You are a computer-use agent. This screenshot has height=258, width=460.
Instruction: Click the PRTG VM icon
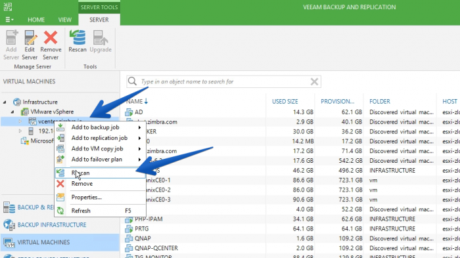tap(129, 228)
